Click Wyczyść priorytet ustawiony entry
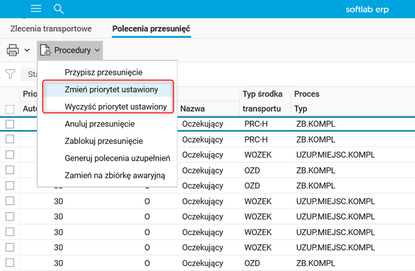This screenshot has width=415, height=271. click(116, 107)
